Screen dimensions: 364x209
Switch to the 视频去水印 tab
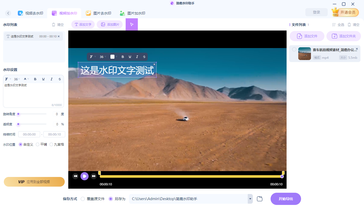tap(31, 13)
